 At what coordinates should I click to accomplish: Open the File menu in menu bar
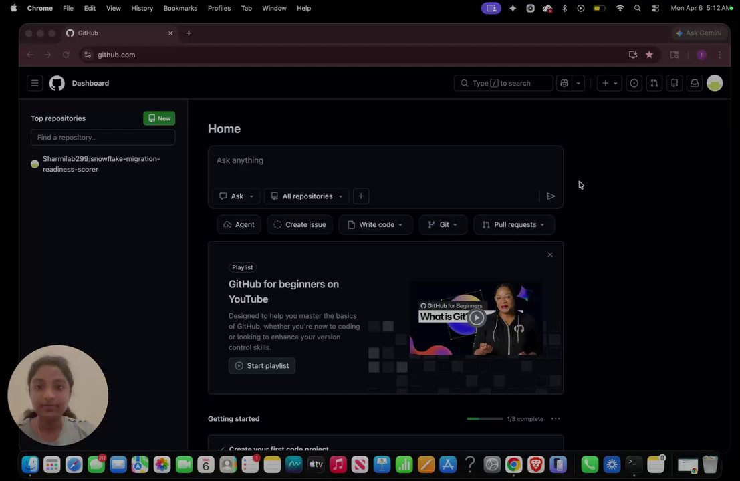pos(68,8)
